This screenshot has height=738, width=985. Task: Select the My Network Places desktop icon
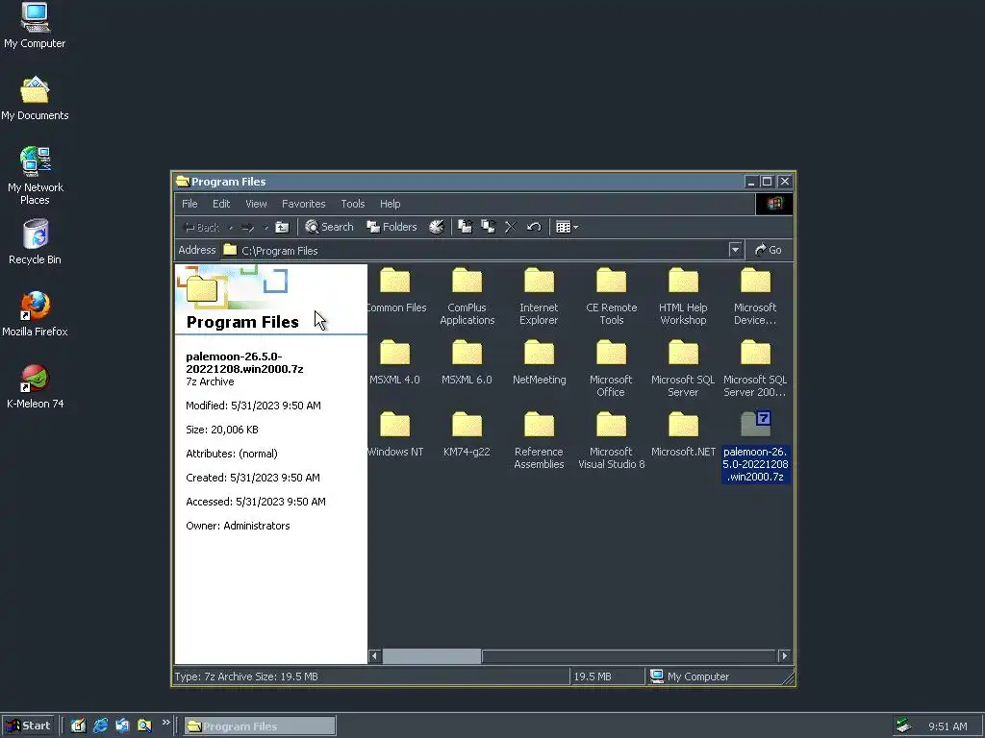[x=36, y=176]
